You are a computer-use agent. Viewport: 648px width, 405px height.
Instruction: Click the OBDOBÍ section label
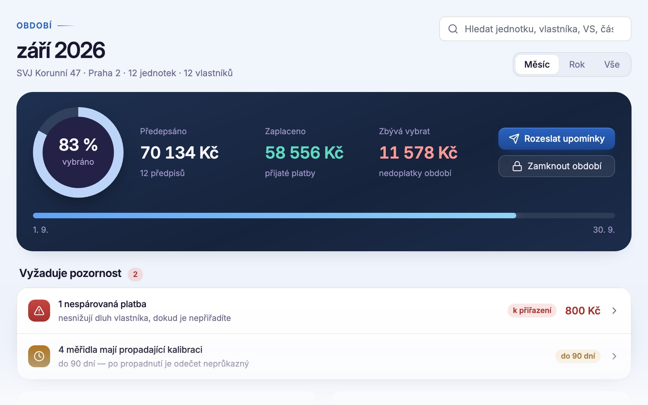pos(34,25)
